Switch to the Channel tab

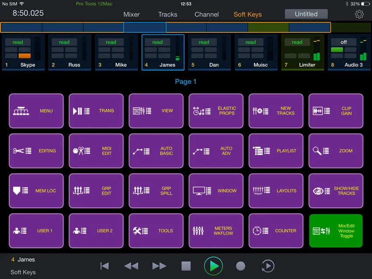(x=207, y=14)
